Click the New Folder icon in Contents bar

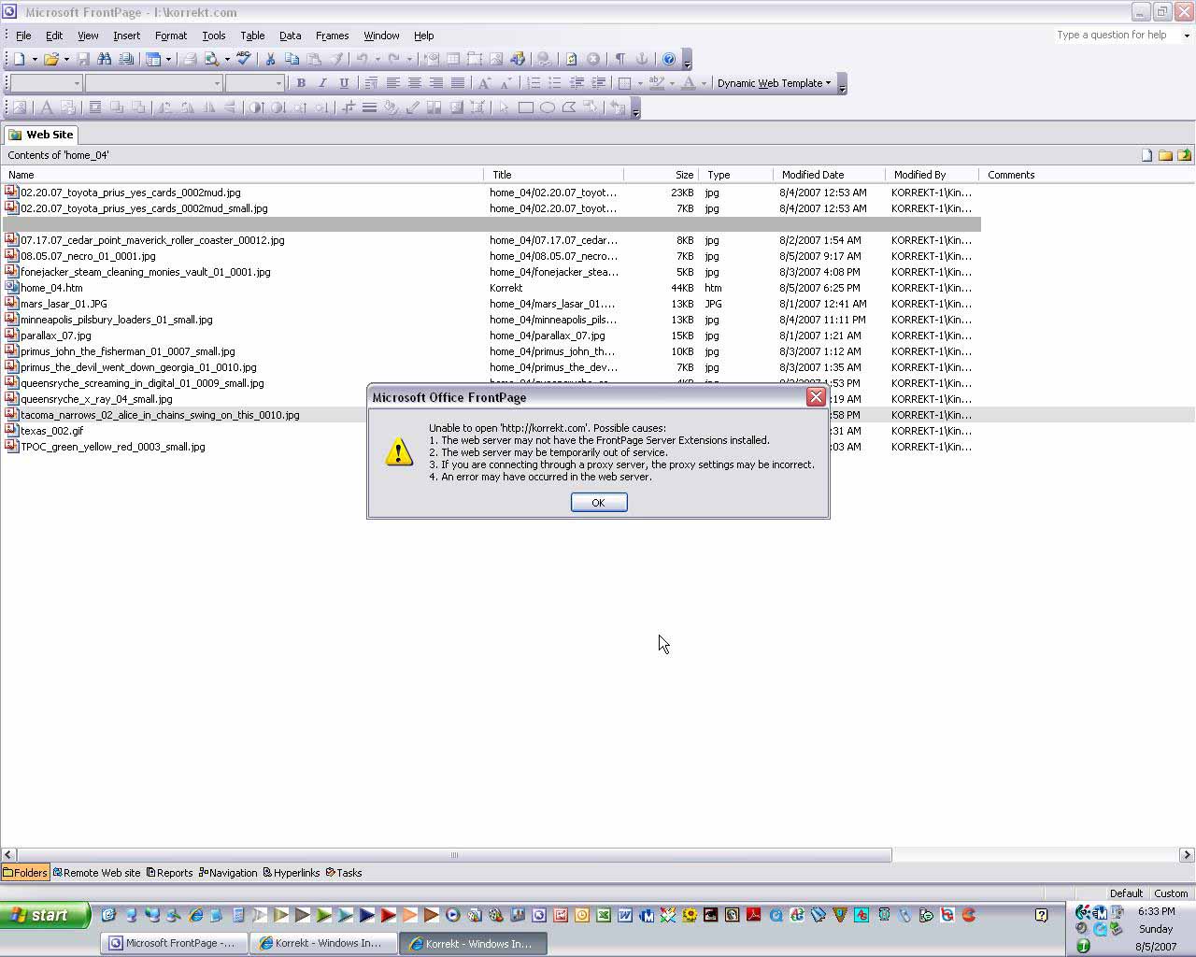pyautogui.click(x=1165, y=155)
